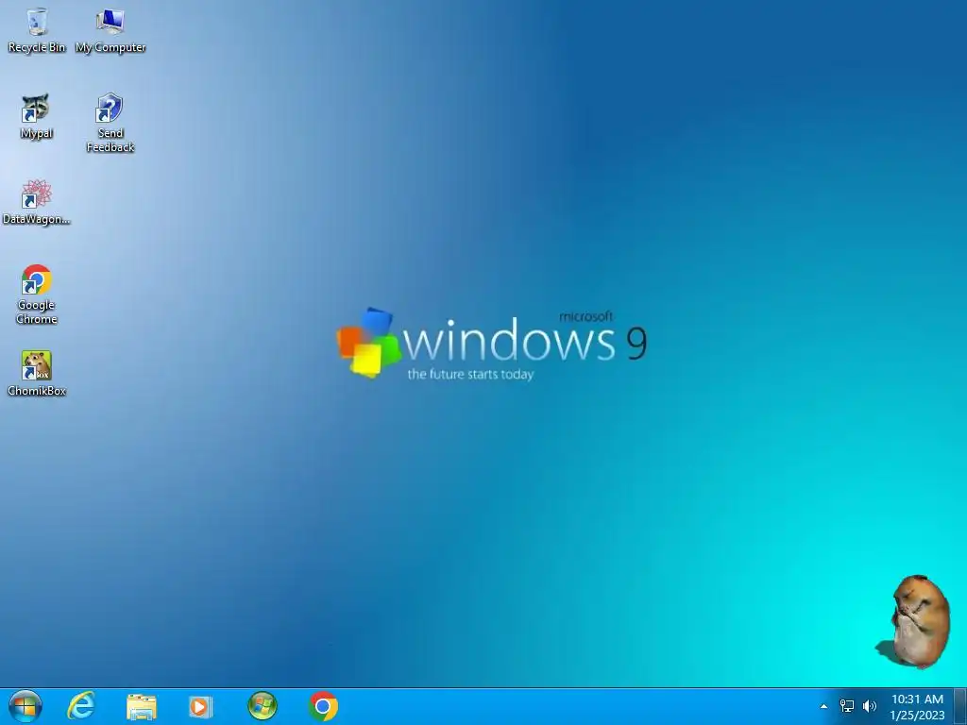Select the DataWagon desktop shortcut
The height and width of the screenshot is (725, 967).
point(37,202)
